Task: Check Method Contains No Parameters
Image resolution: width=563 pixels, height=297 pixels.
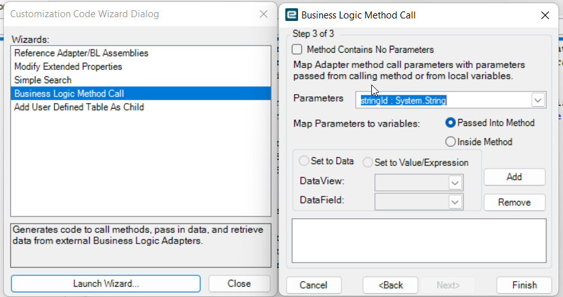Action: (297, 49)
